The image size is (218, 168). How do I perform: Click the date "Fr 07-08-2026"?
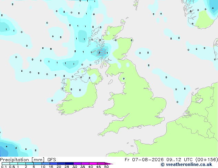tap(144, 160)
